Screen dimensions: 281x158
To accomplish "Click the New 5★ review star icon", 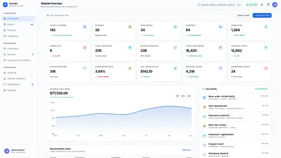I will click(204, 126).
